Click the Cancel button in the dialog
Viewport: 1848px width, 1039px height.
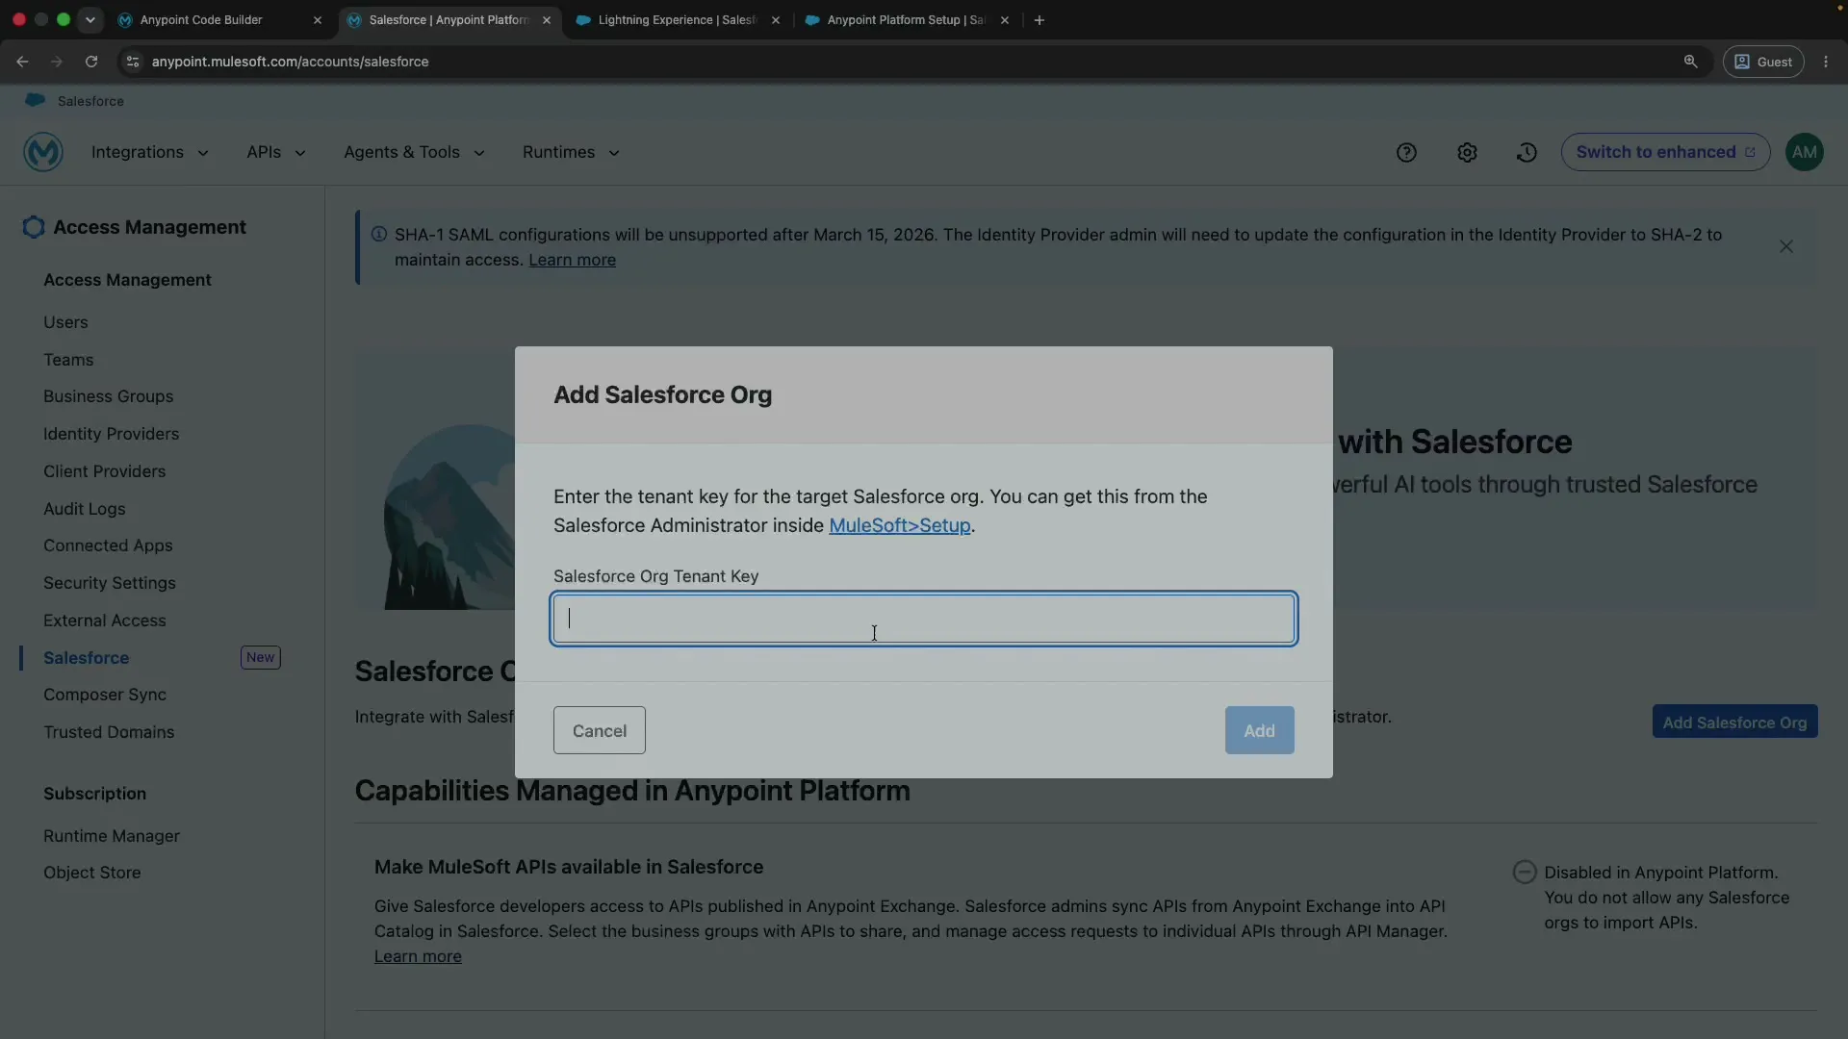click(x=599, y=730)
